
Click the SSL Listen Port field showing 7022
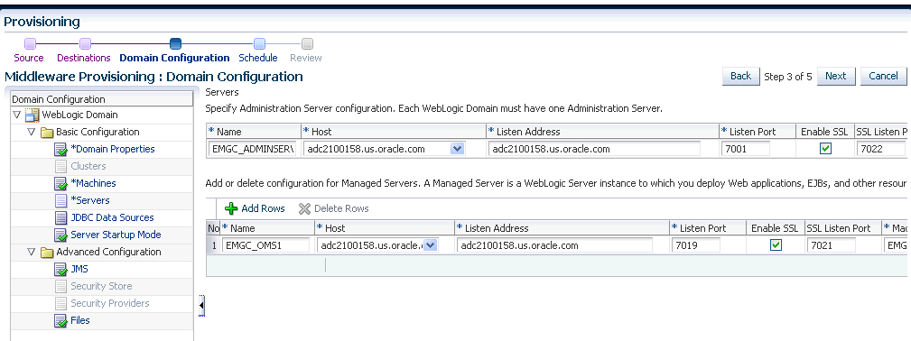coord(881,149)
